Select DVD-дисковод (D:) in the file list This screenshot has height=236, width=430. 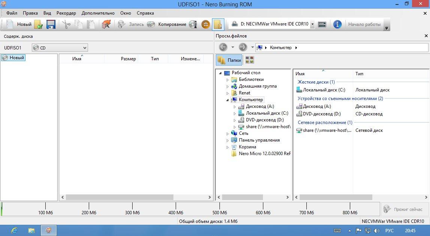322,114
